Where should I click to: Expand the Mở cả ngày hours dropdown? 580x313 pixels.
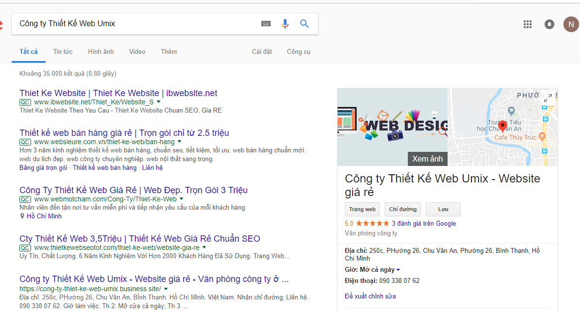(x=398, y=270)
